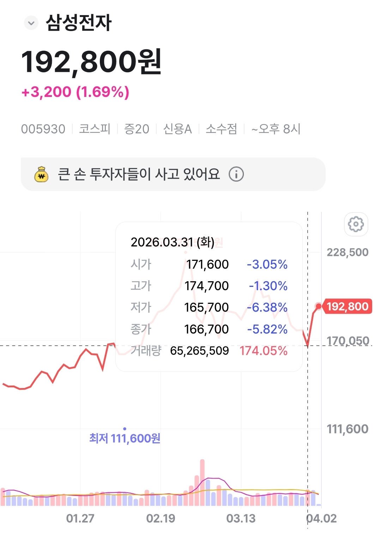The image size is (381, 541).
Task: Click the 2026.03.31 date in tooltip
Action: pyautogui.click(x=173, y=242)
